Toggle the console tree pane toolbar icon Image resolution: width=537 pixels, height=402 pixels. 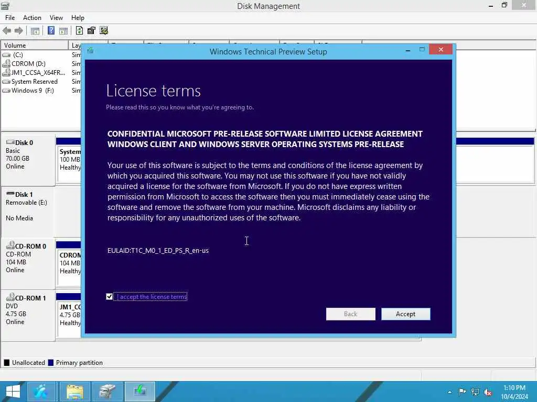[35, 31]
